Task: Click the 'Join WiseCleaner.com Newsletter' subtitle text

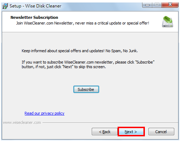Action: 44,23
